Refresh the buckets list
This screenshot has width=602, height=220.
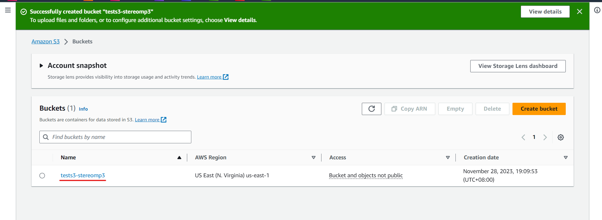click(371, 109)
